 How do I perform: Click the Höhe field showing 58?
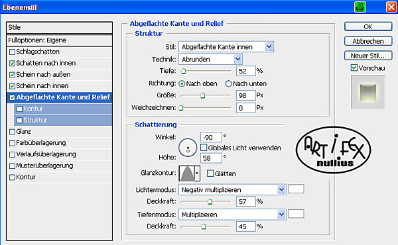tap(211, 158)
